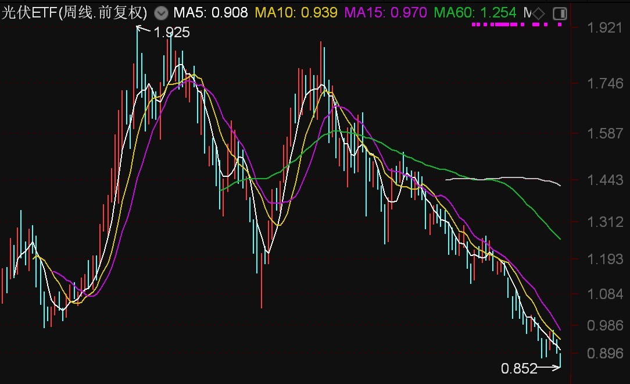Click the 0.986 price axis label

point(606,325)
